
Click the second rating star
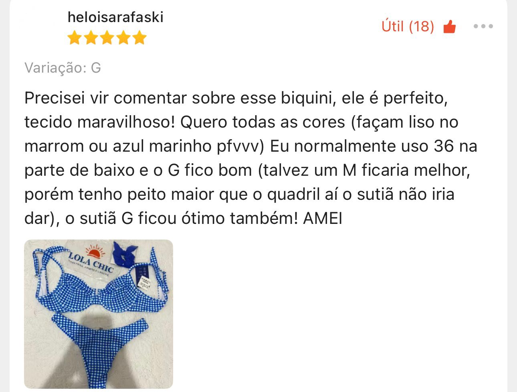point(91,38)
